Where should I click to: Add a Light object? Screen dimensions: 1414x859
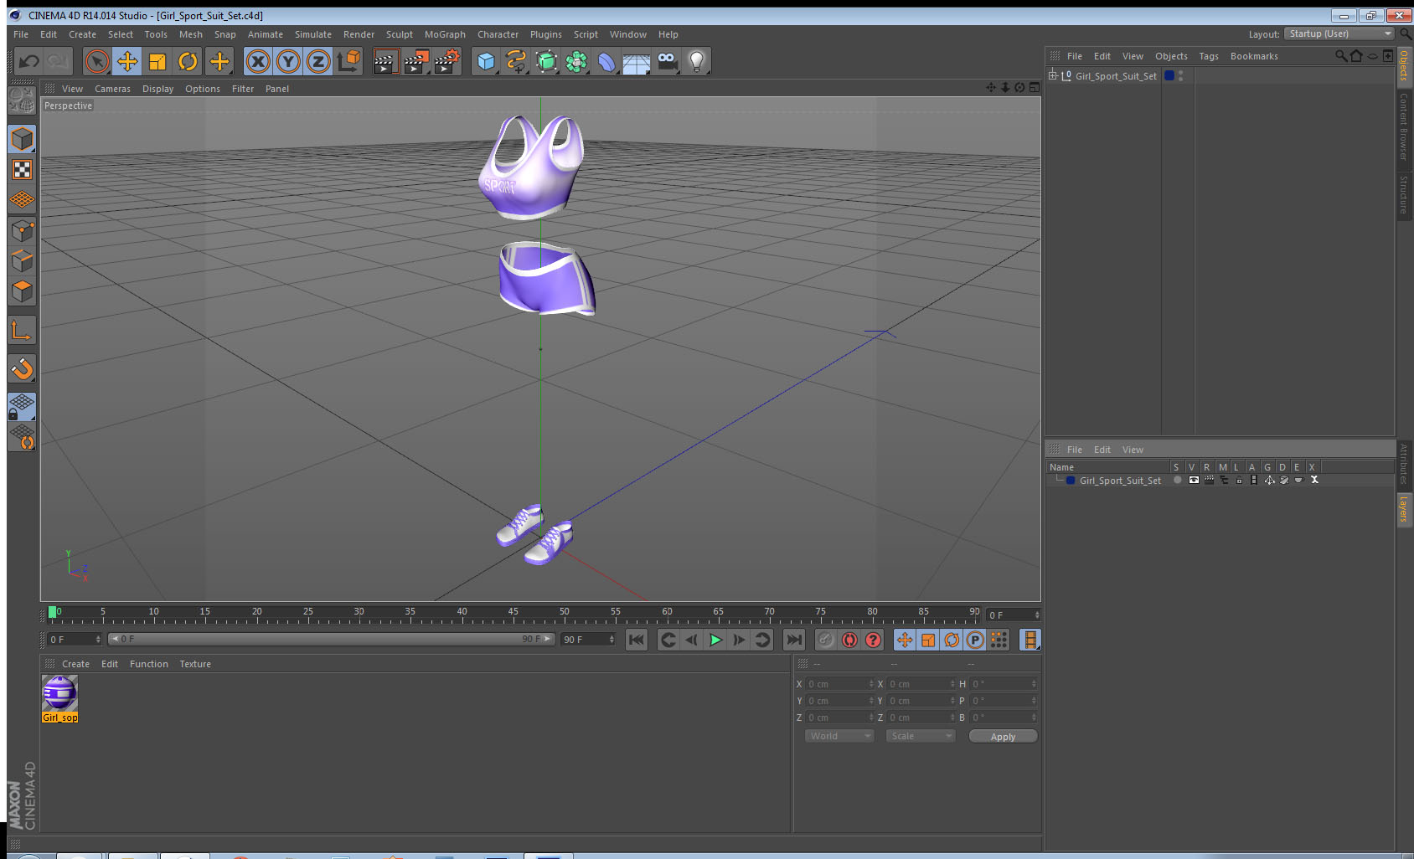[x=697, y=61]
